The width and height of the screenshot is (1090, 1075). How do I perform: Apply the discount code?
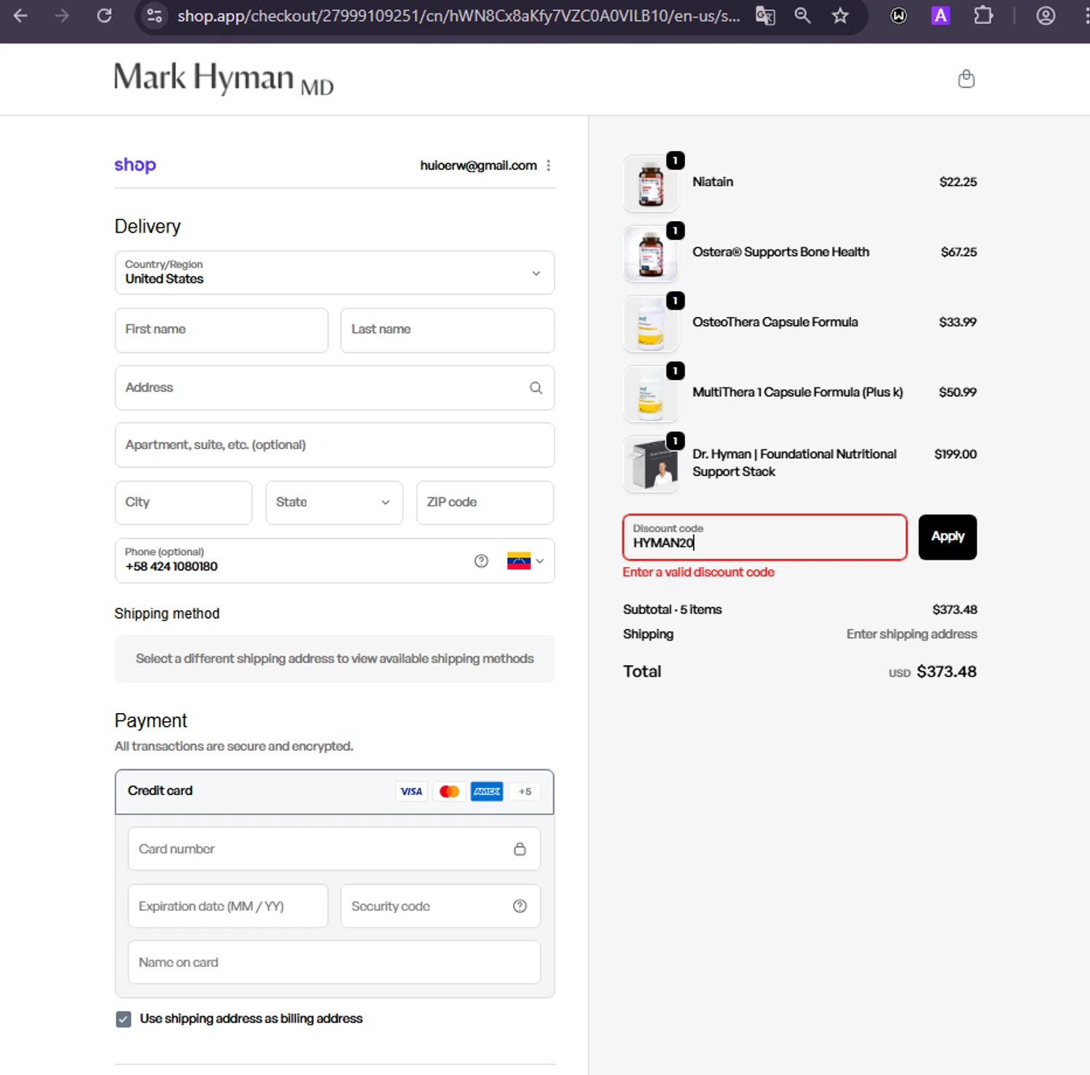click(x=948, y=537)
